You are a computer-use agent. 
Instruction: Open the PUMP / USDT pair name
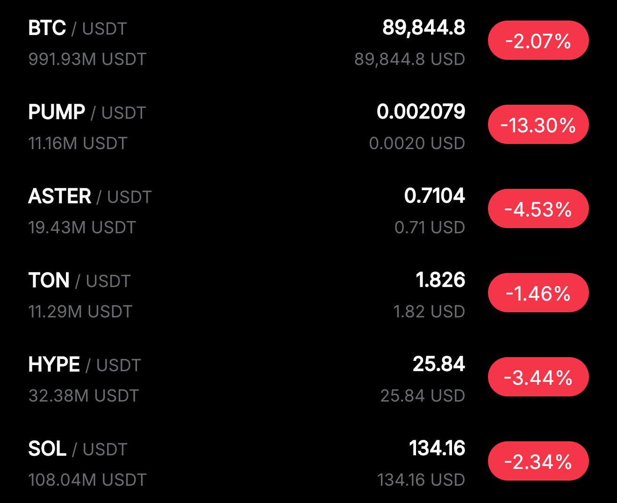[87, 113]
